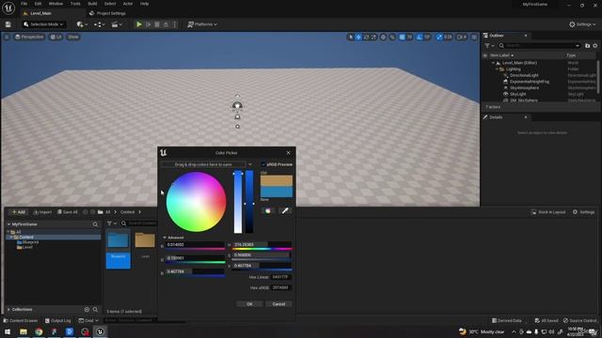Select SkyLight in the Outliner
Viewport: 602px width, 338px height.
517,94
